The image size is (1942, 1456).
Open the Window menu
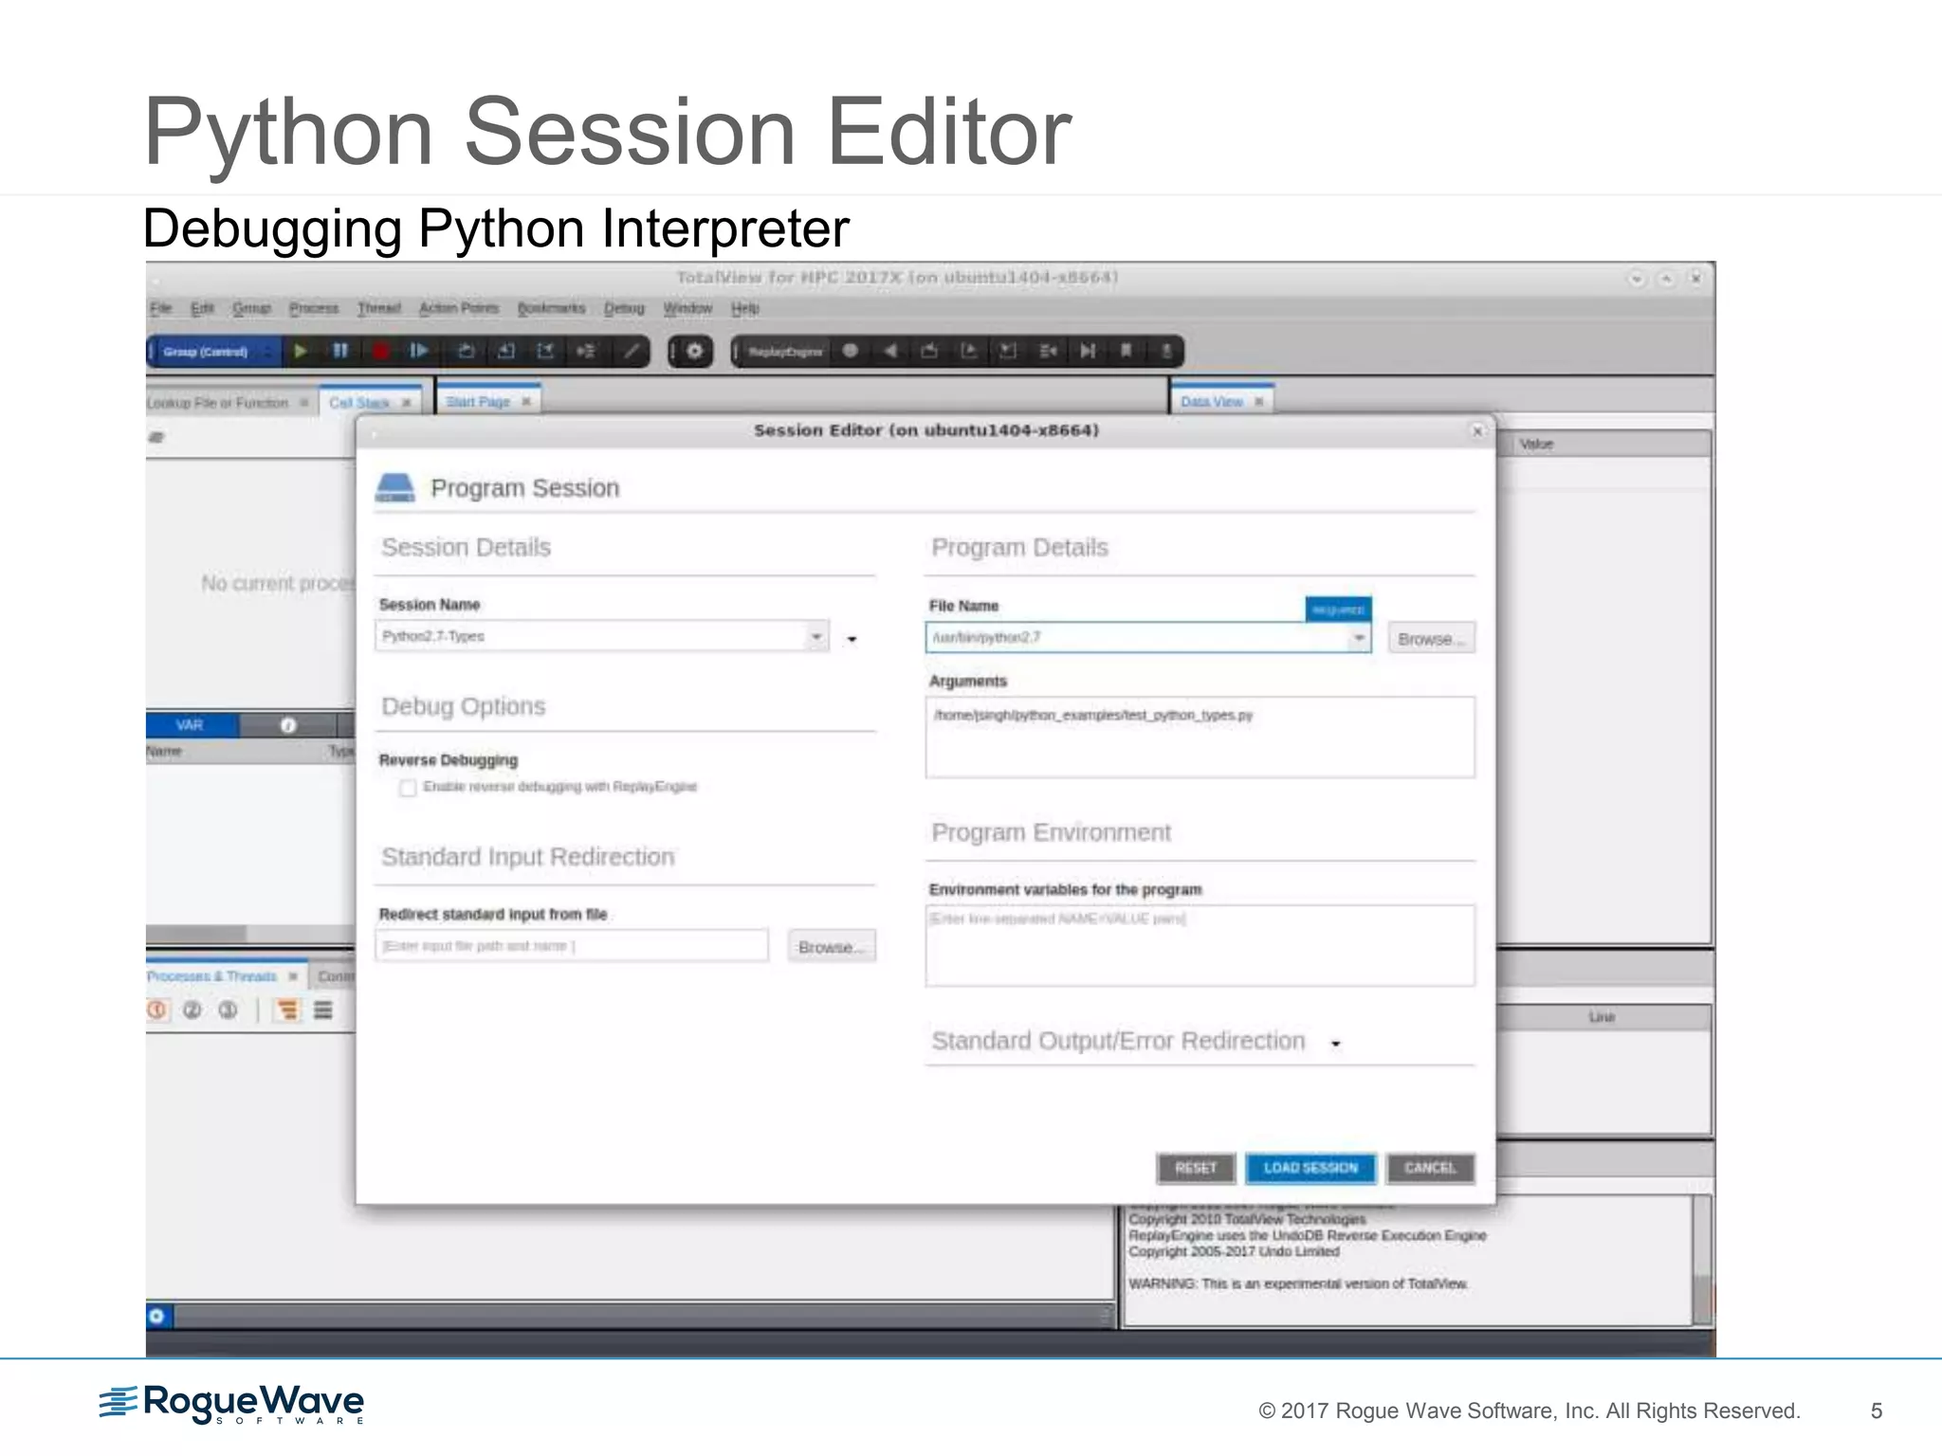[x=687, y=308]
